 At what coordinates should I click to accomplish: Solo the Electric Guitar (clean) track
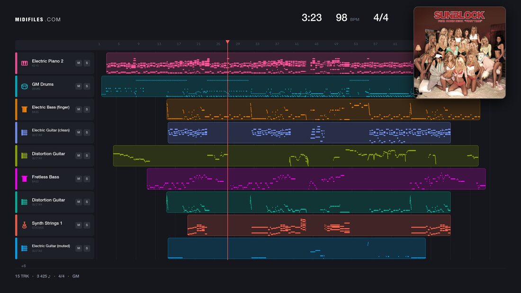(x=87, y=132)
